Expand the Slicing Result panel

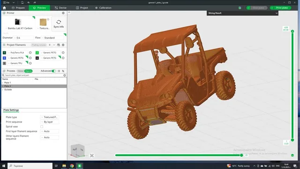click(277, 13)
